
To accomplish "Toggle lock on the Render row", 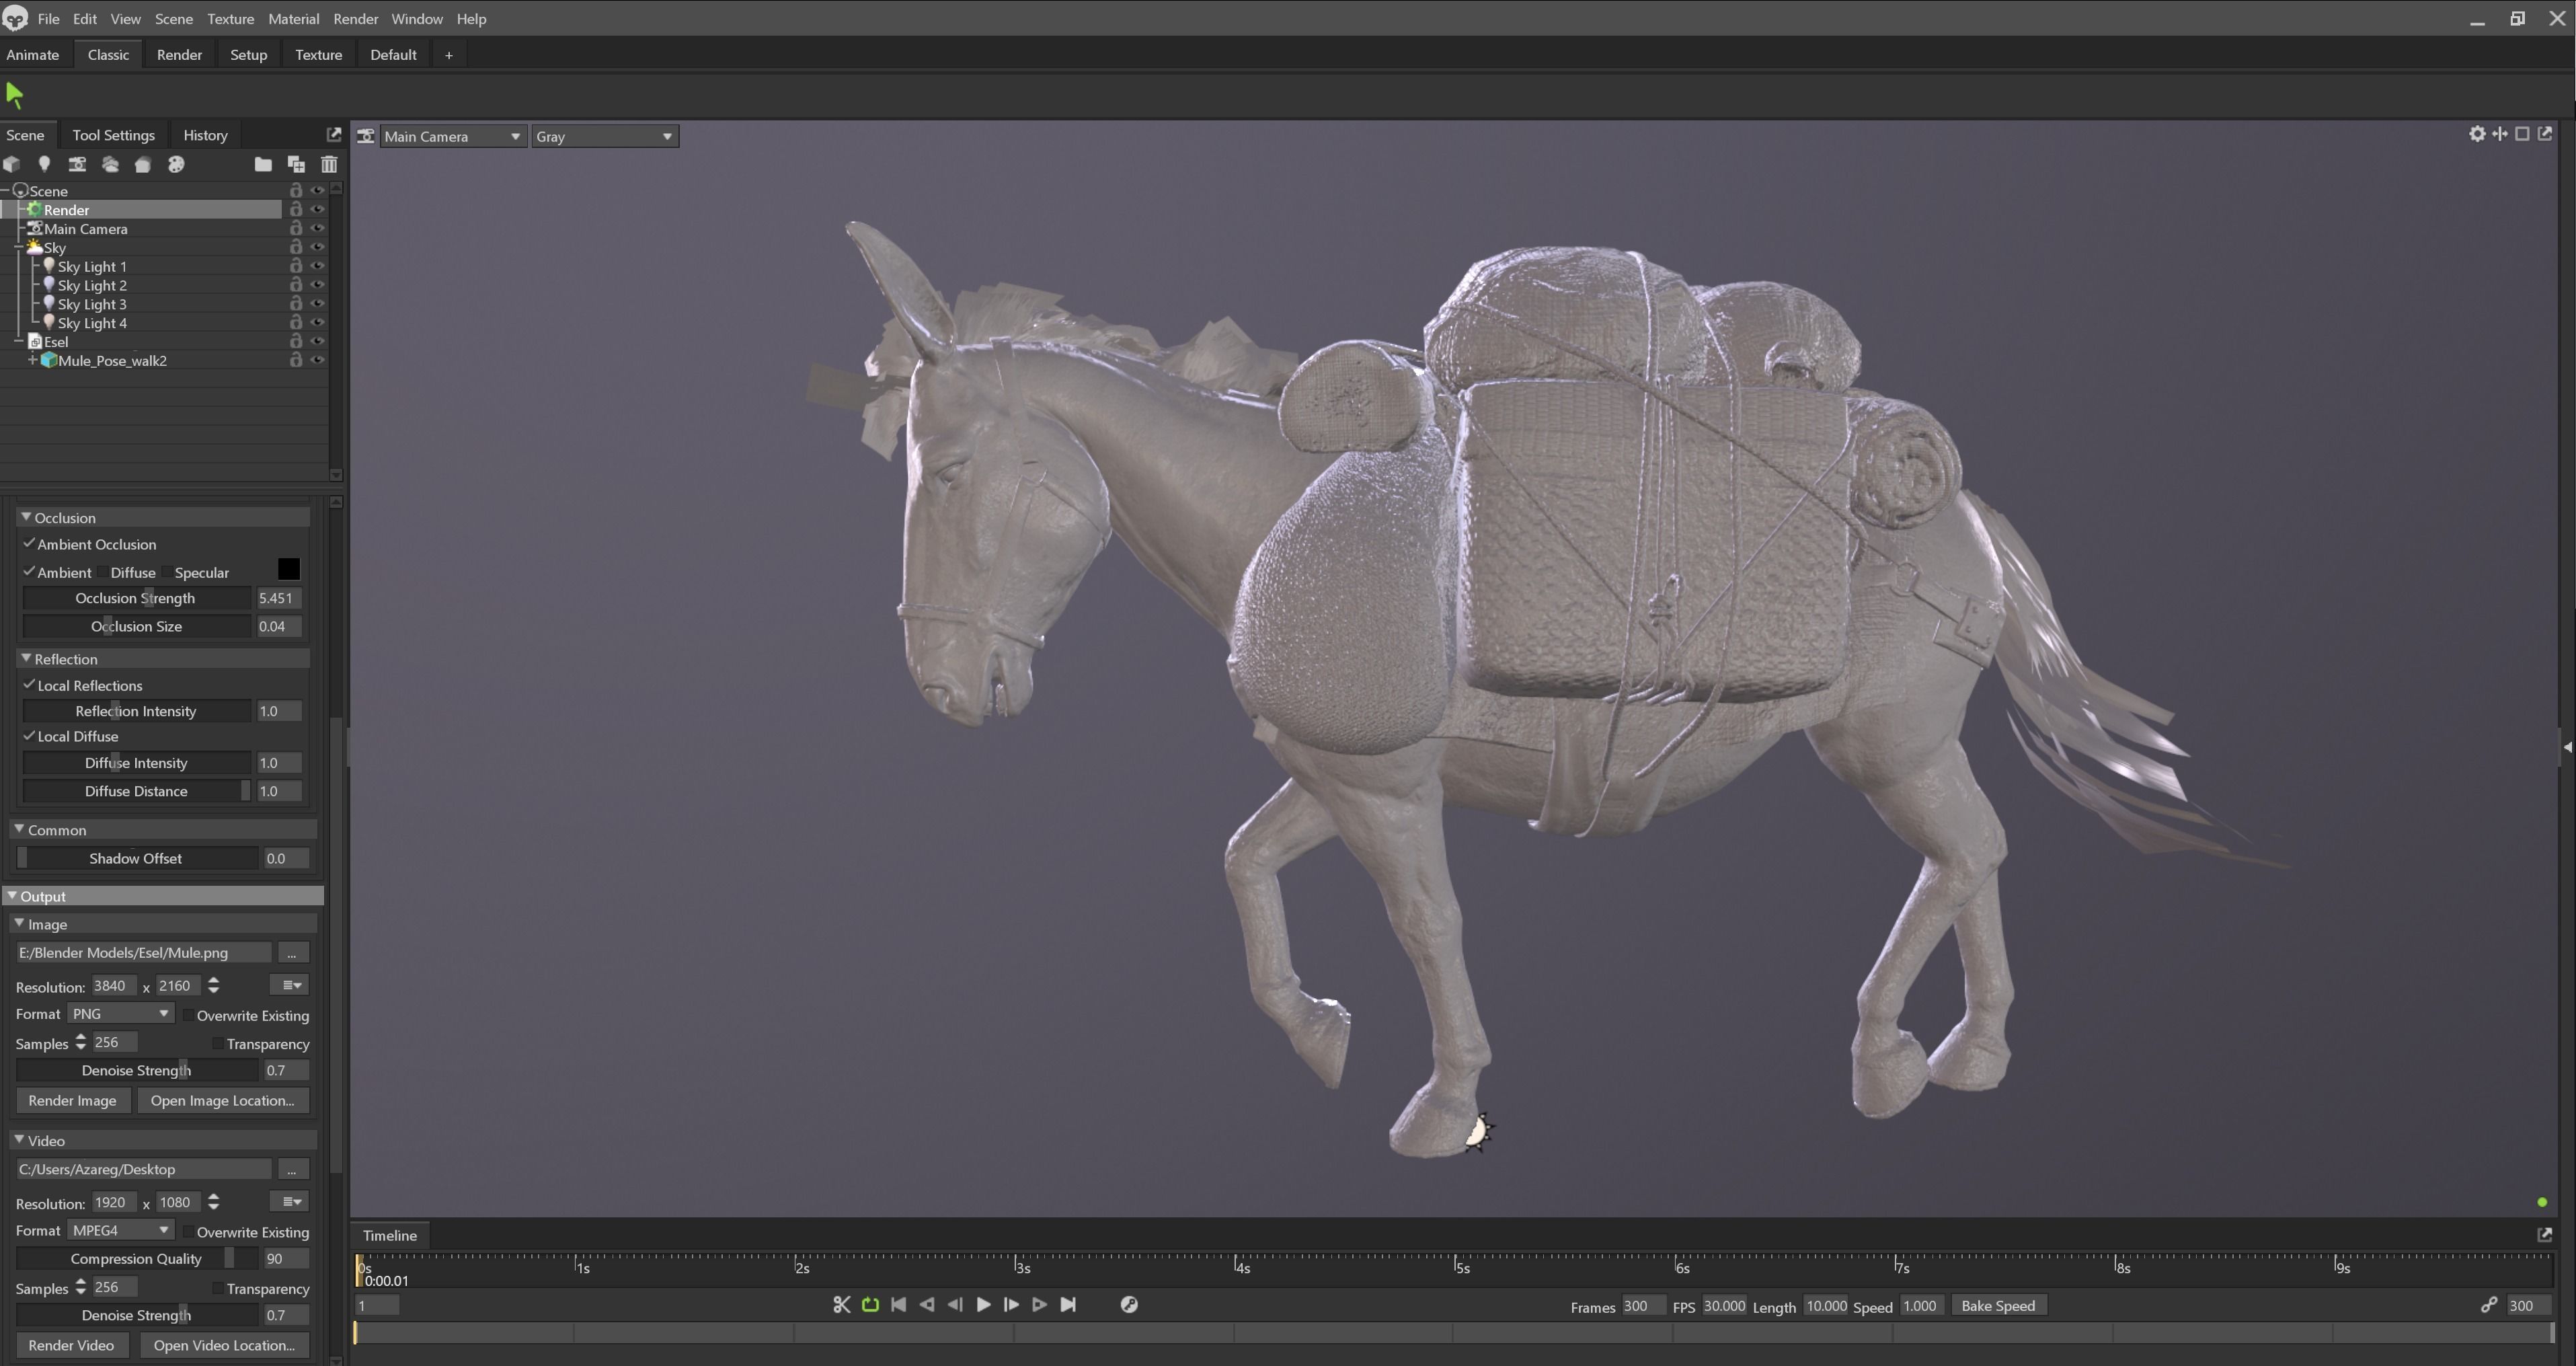I will click(x=296, y=209).
